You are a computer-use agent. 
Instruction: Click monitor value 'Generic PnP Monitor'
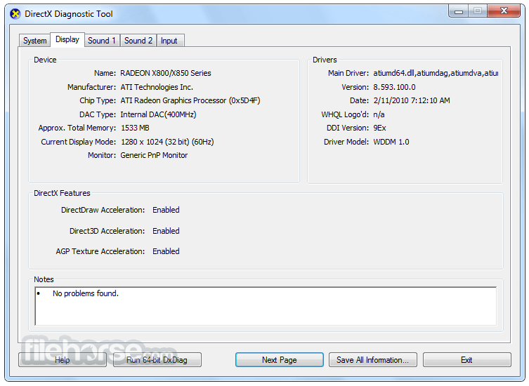coord(154,155)
